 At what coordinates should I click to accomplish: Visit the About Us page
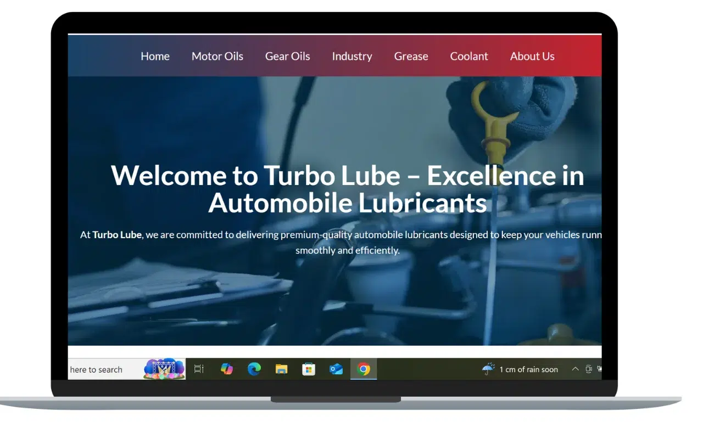[532, 56]
